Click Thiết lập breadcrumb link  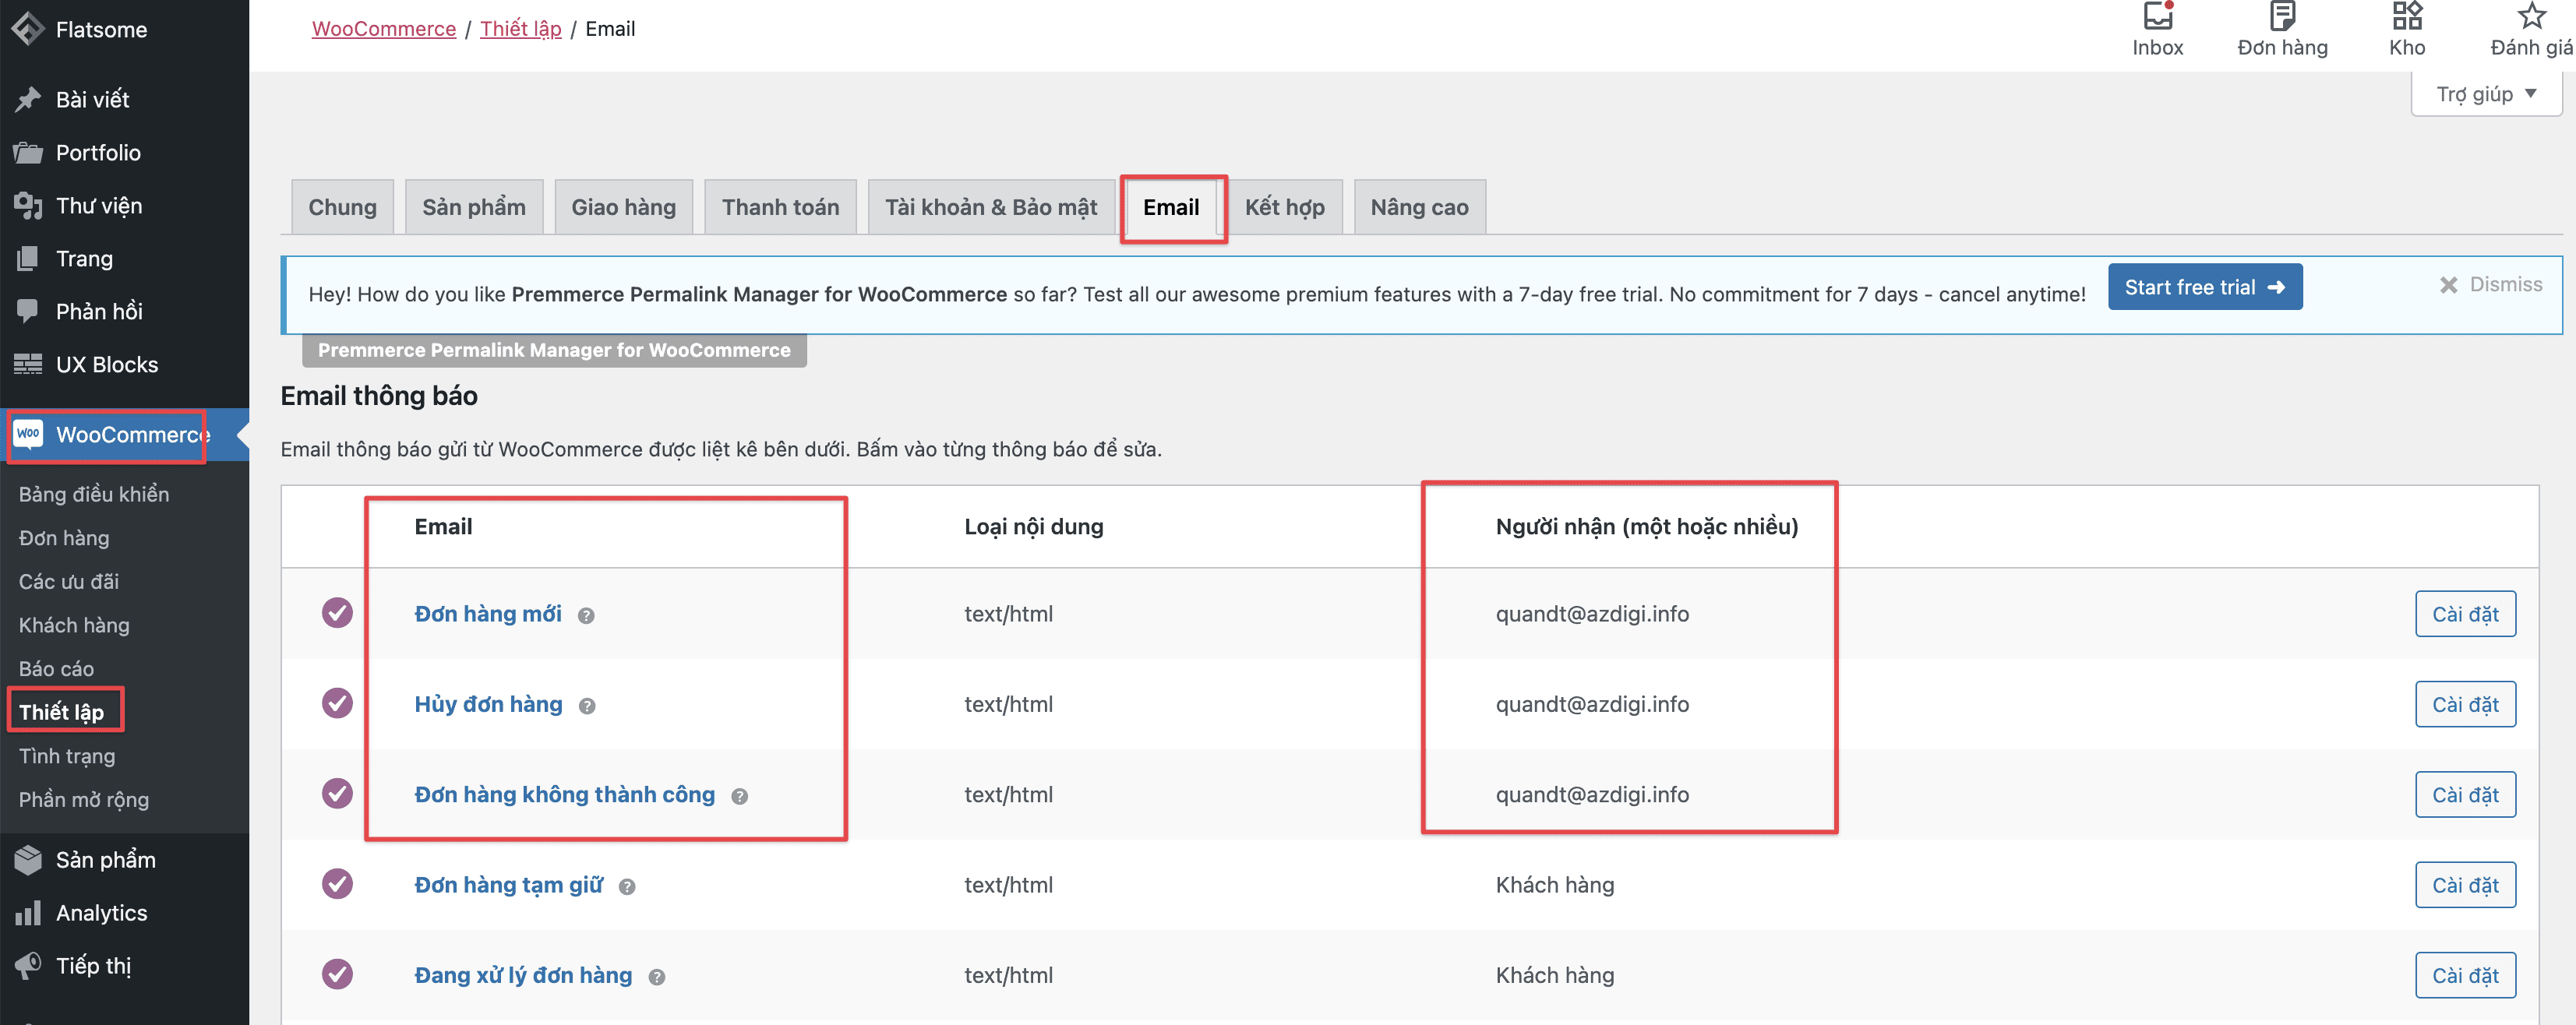[521, 29]
